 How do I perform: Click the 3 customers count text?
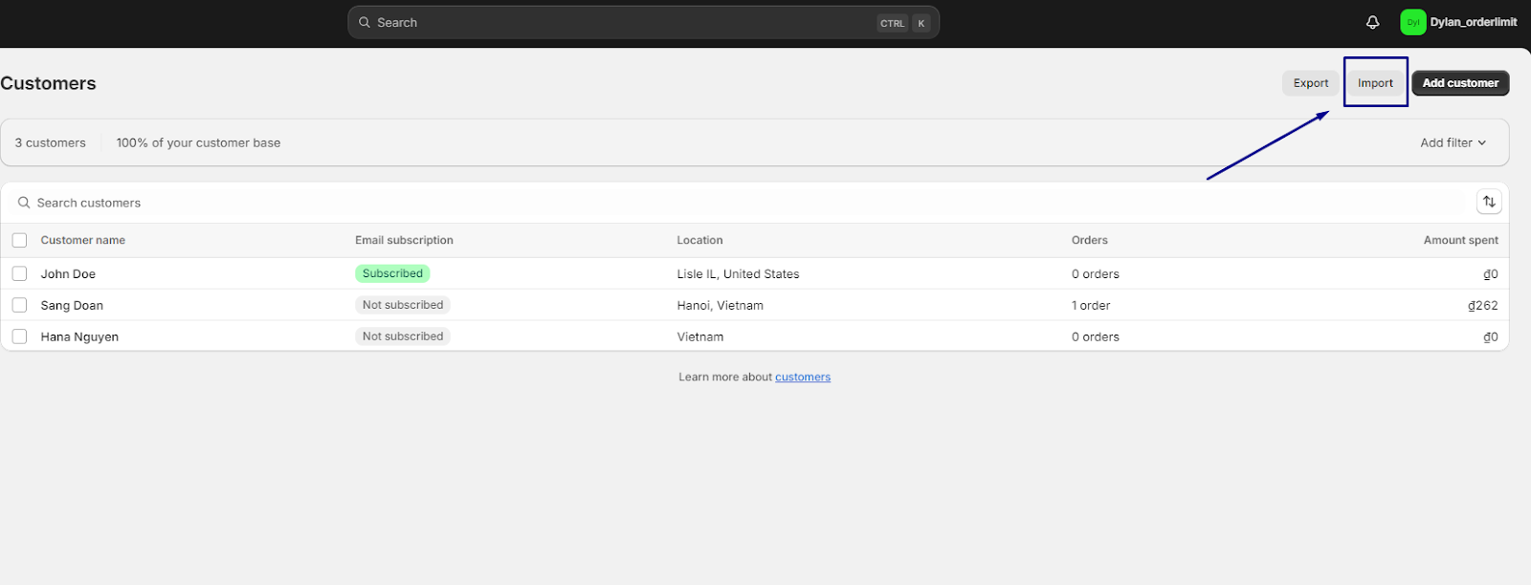click(x=50, y=142)
